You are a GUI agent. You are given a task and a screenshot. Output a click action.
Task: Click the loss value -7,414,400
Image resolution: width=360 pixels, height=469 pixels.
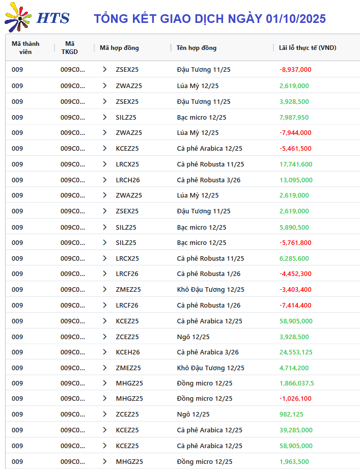(295, 305)
